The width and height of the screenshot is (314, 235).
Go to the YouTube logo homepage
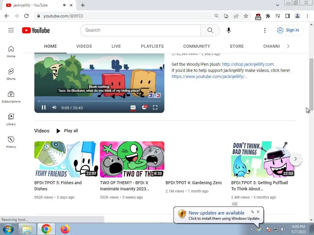36,30
